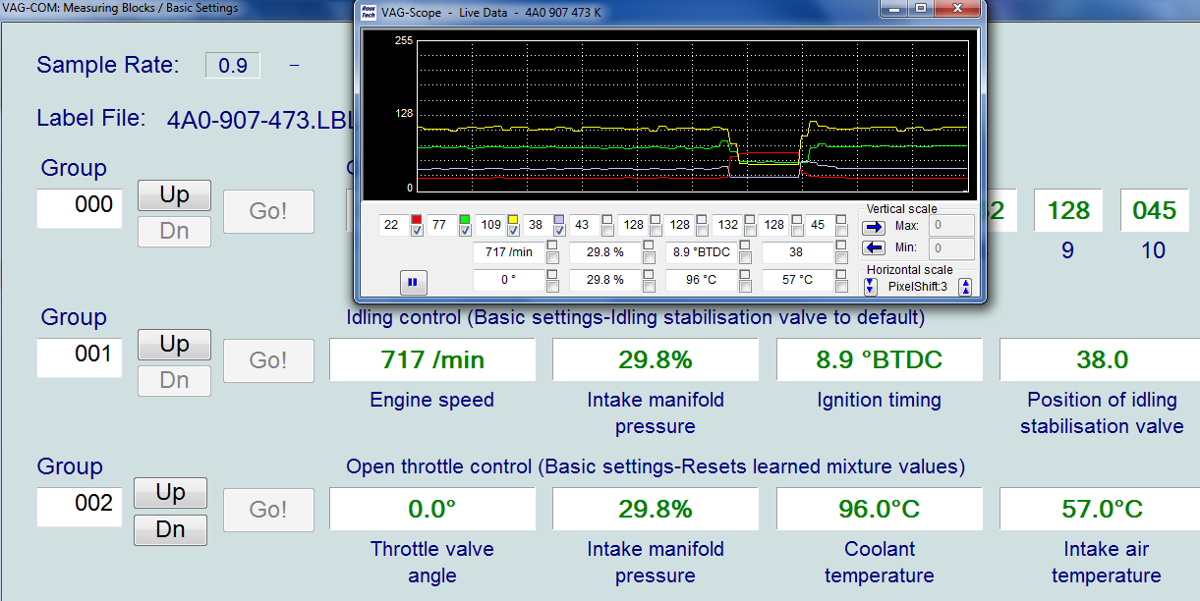
Task: Open the green color swatch for value 77
Action: (464, 219)
